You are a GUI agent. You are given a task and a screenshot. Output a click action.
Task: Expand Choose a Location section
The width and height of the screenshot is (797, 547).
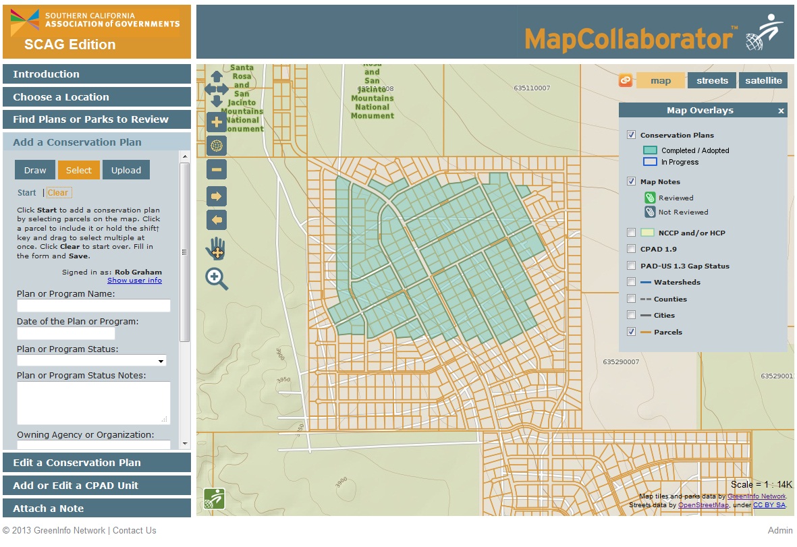point(97,97)
